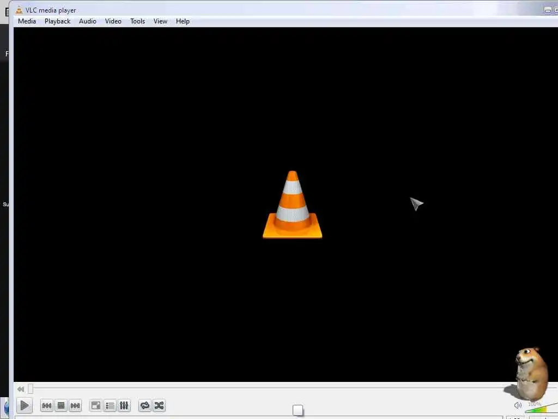Minimize the VLC media player window
This screenshot has width=558, height=419.
(x=548, y=10)
